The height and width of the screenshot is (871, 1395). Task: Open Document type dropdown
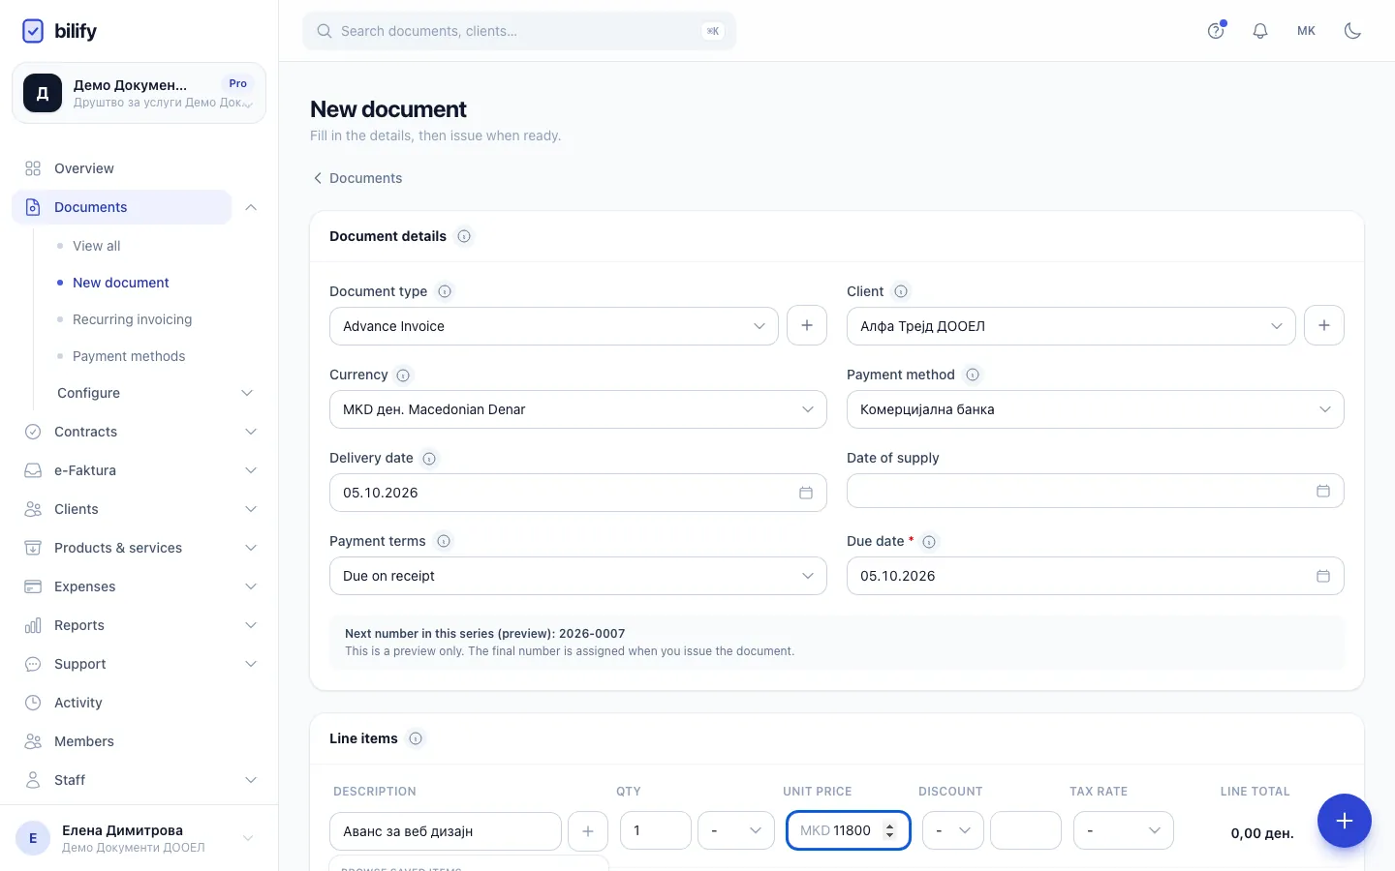(554, 326)
